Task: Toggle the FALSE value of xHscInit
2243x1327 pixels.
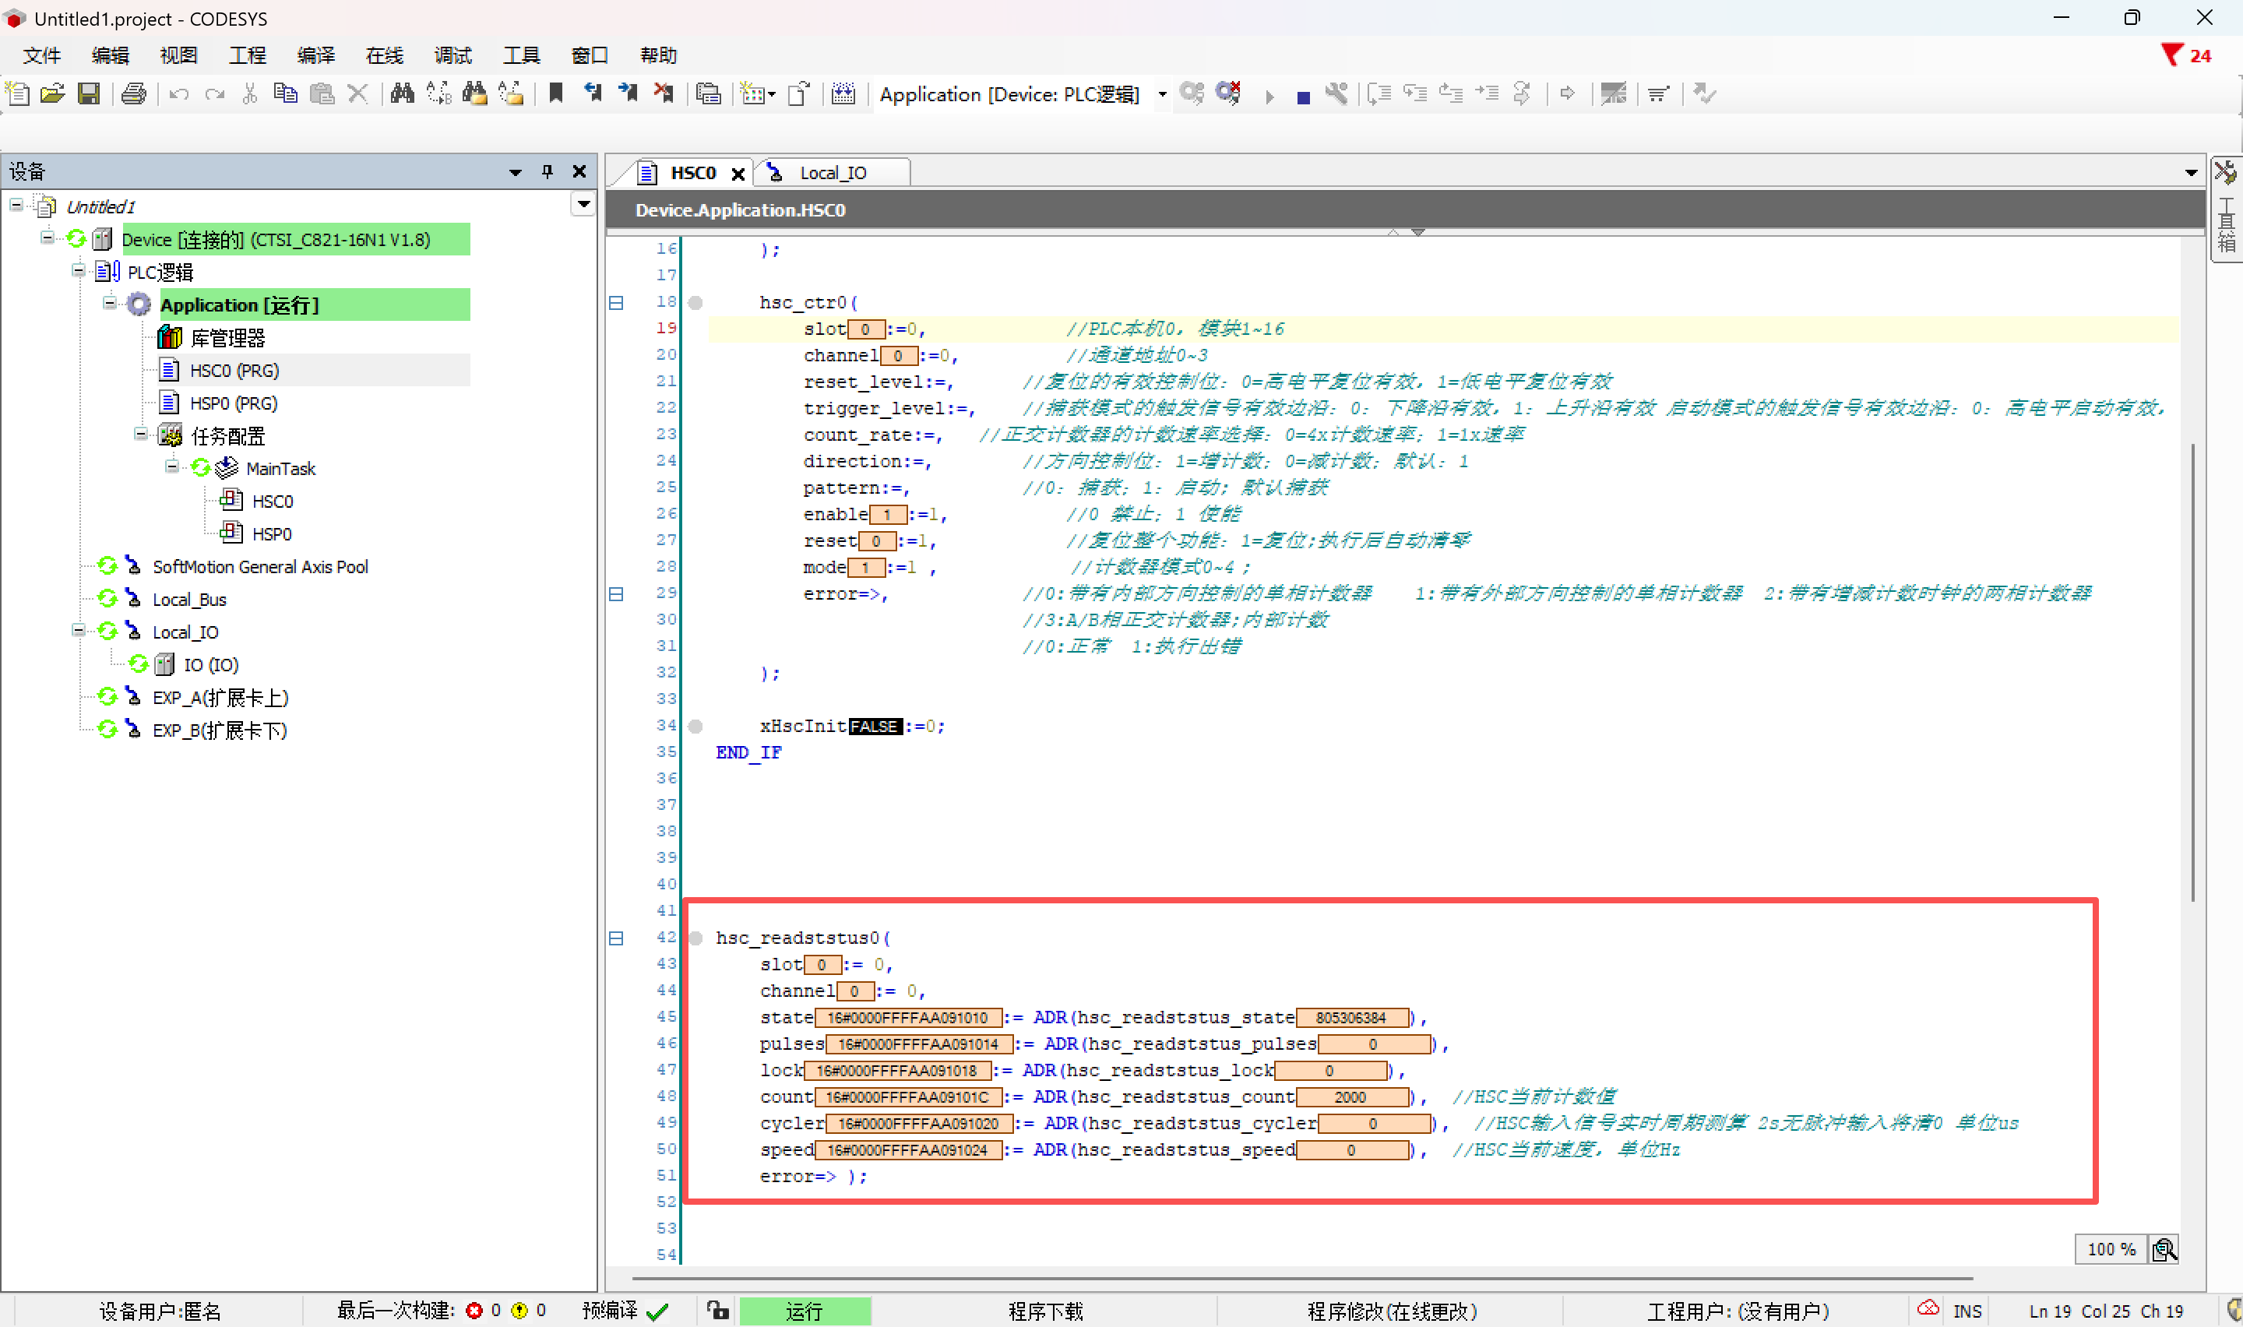Action: 875,726
